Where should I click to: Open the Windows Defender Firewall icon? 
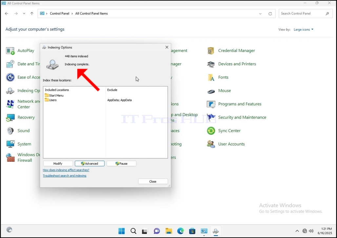point(10,157)
